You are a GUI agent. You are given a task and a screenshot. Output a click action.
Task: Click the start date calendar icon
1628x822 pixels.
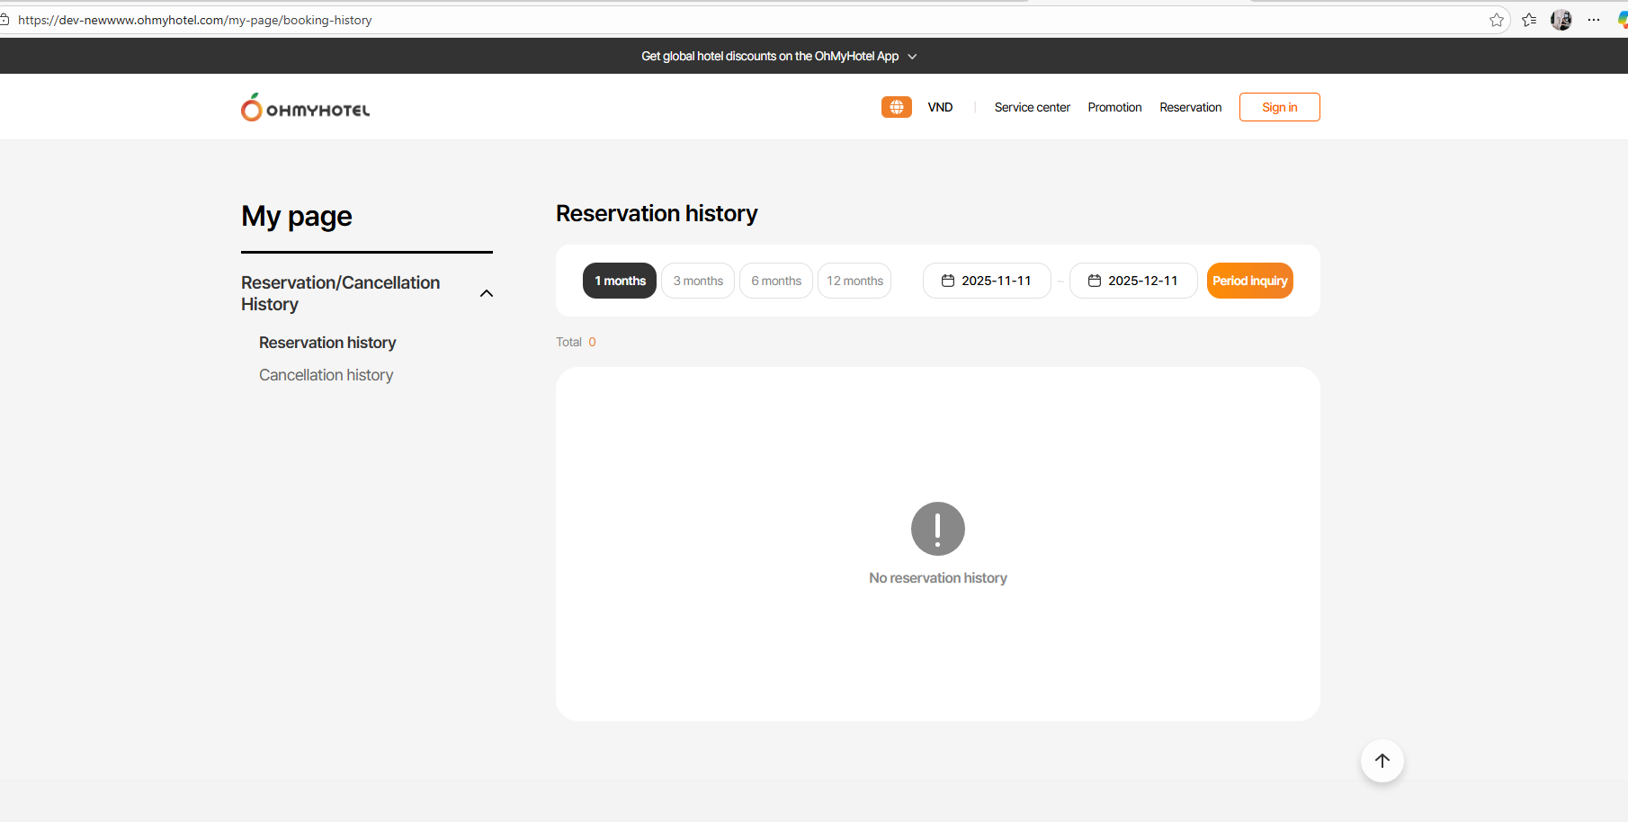948,281
